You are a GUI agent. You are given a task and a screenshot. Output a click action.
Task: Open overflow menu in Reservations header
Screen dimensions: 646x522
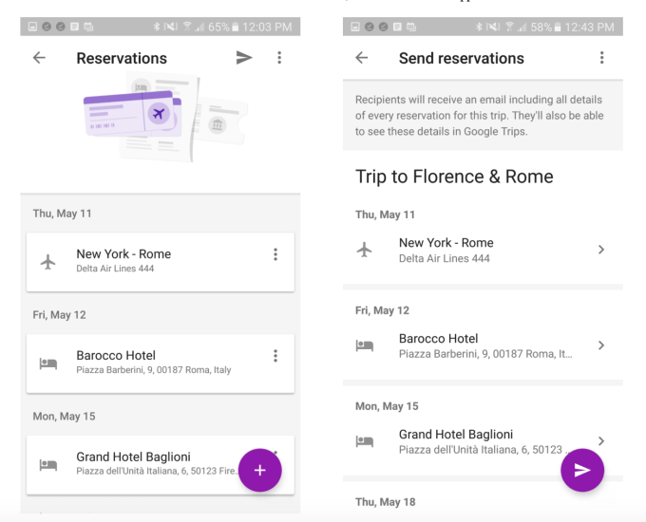(279, 58)
